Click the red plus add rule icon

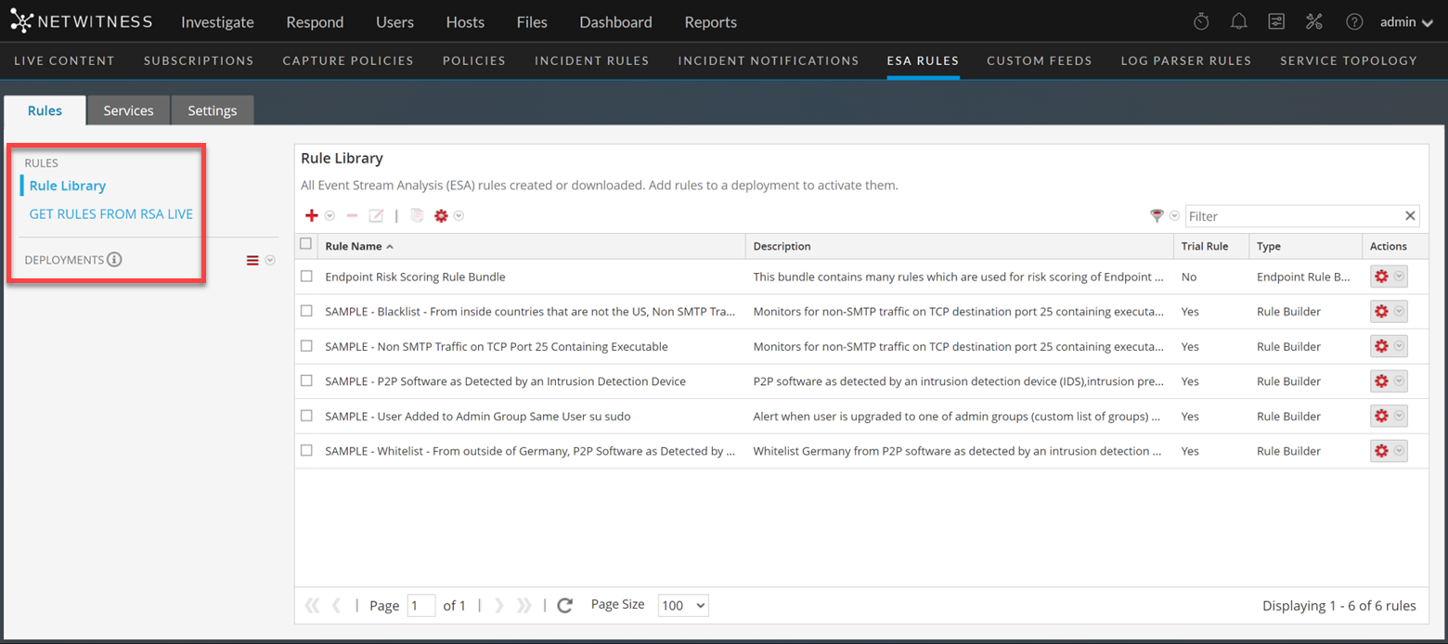pos(312,216)
